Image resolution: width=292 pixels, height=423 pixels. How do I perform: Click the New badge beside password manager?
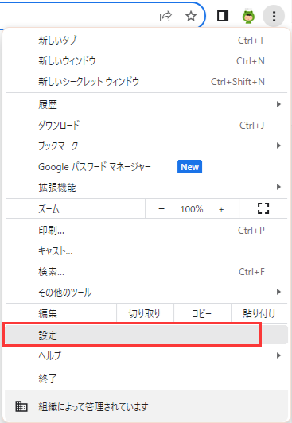coord(189,167)
